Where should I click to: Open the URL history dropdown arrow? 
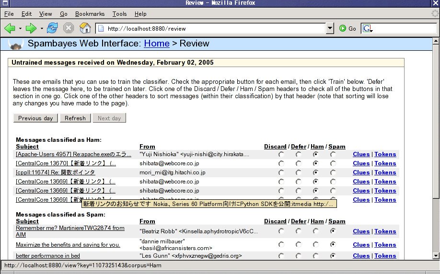(x=330, y=28)
